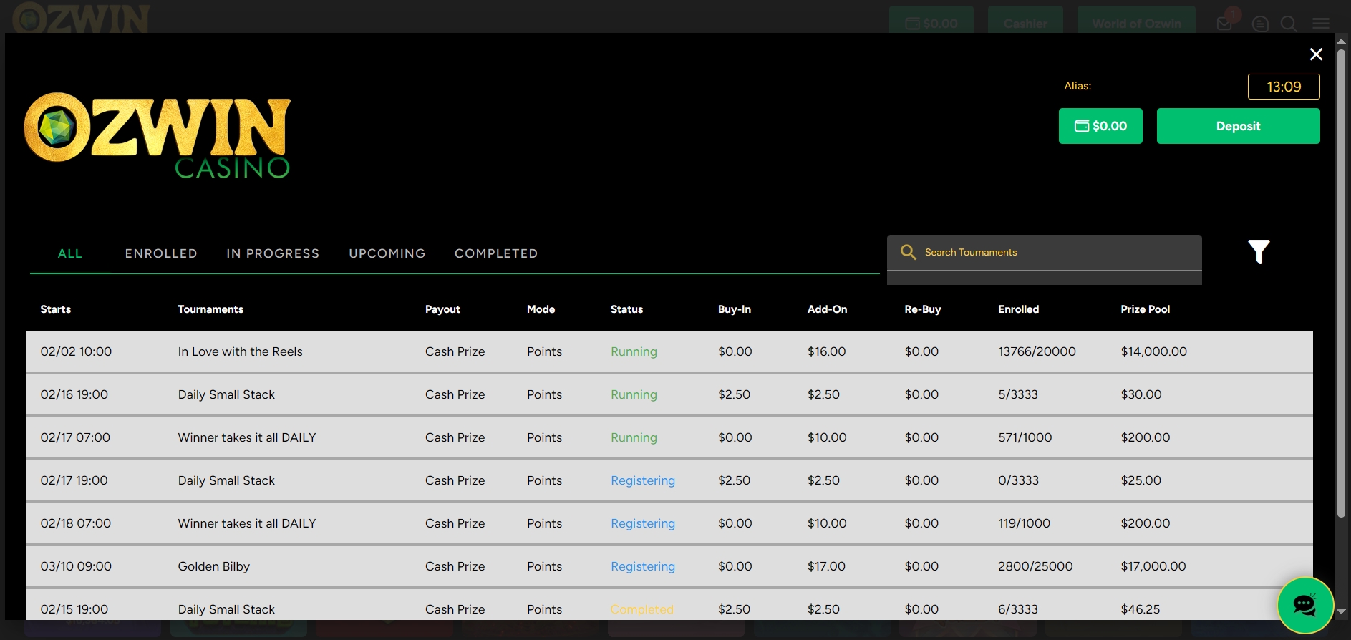Click the Add-On column header
The width and height of the screenshot is (1351, 640).
click(x=827, y=309)
